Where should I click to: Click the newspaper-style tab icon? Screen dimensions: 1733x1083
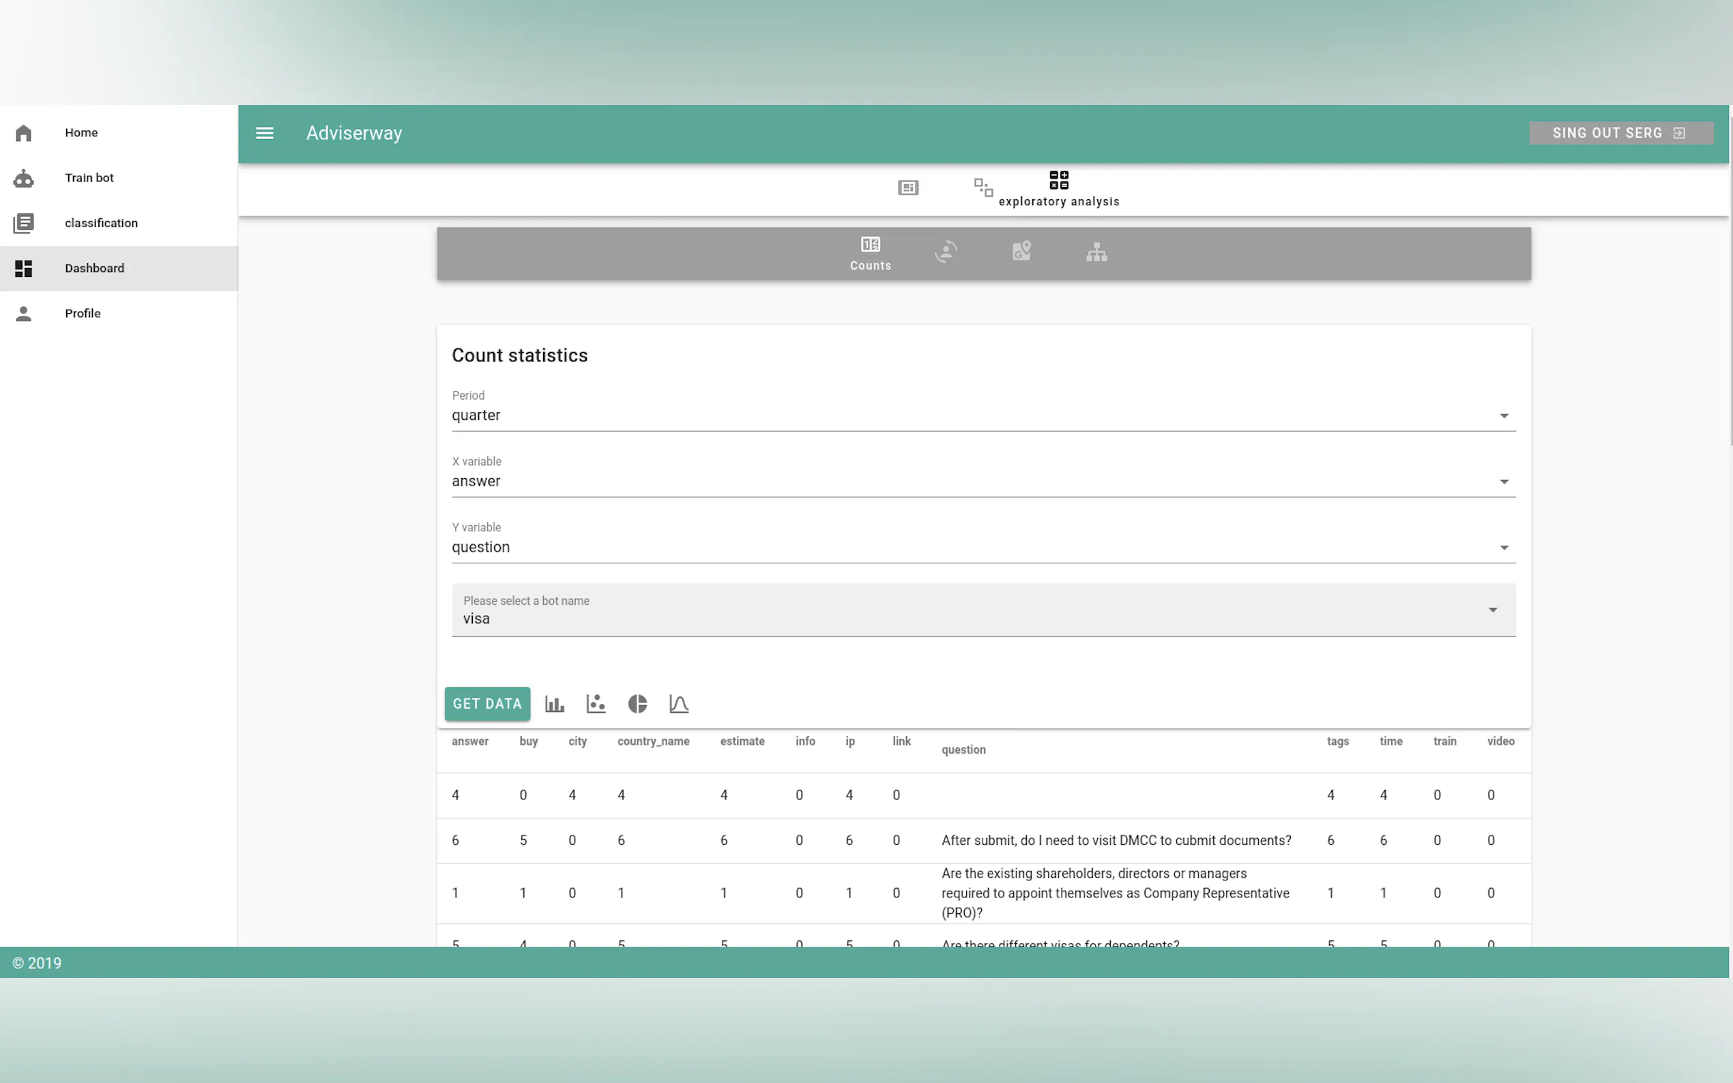pyautogui.click(x=907, y=188)
